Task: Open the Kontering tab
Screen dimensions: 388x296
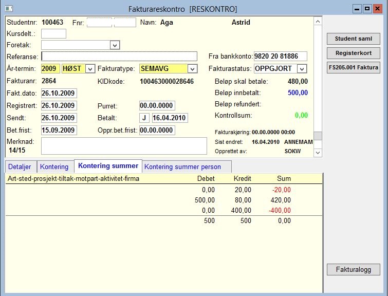Action: [x=54, y=166]
